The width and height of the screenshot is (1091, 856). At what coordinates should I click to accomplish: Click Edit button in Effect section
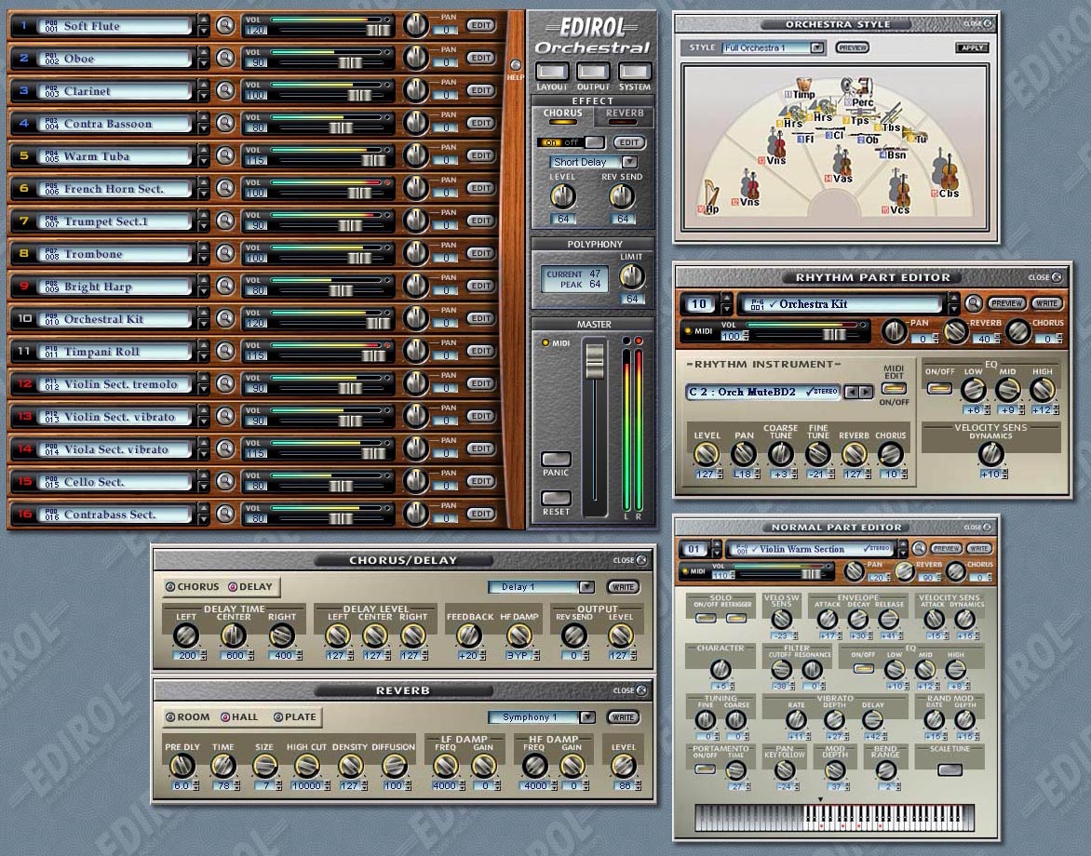click(x=629, y=141)
